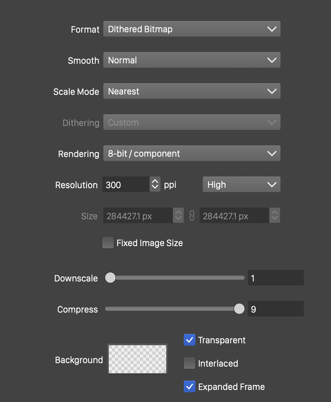The width and height of the screenshot is (331, 402).
Task: Open the Background transparent color swatch
Action: (138, 359)
